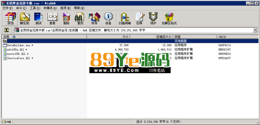The image size is (260, 125).
Task: Expand the archive path dropdown arrow
Action: click(x=255, y=30)
